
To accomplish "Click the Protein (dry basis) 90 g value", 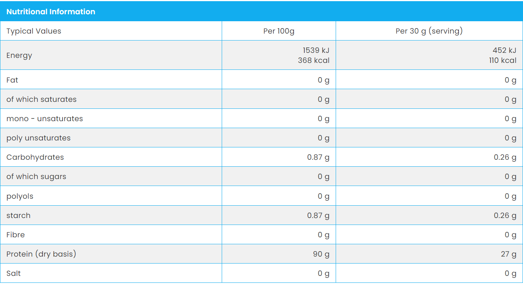I will tap(321, 254).
